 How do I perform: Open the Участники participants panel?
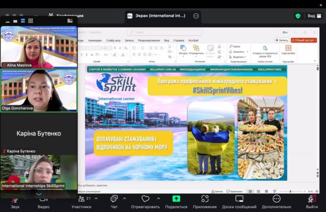click(81, 199)
